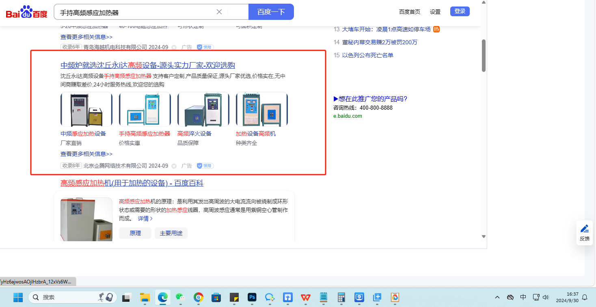Open the 手持高频感应加热器 product label under the thumbnail

pos(145,134)
